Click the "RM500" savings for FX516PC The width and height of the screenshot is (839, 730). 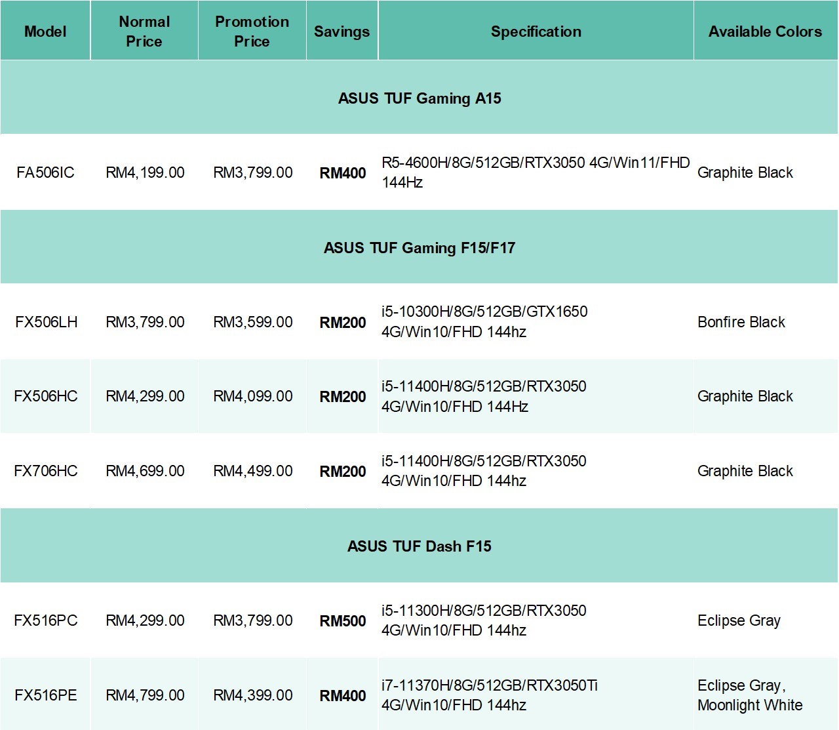343,621
